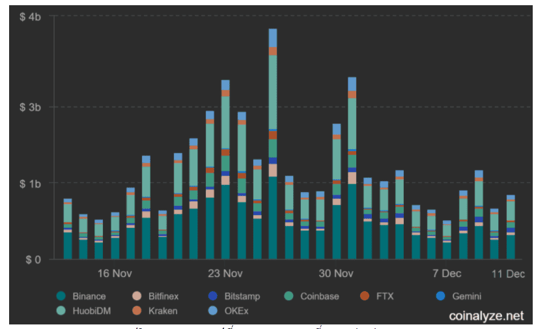Hide the Bitstamp series in legend
The height and width of the screenshot is (329, 549).
pyautogui.click(x=234, y=296)
